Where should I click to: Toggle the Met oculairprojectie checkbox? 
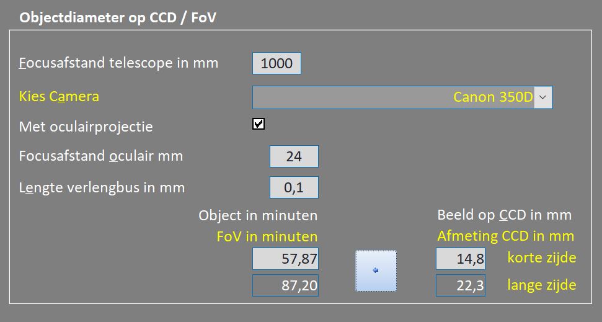click(x=259, y=123)
